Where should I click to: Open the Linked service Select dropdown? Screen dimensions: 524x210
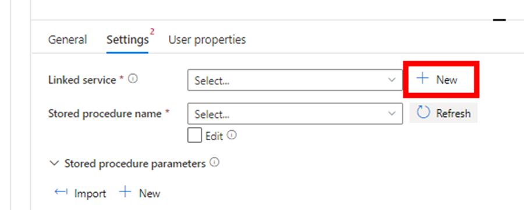[x=295, y=80]
